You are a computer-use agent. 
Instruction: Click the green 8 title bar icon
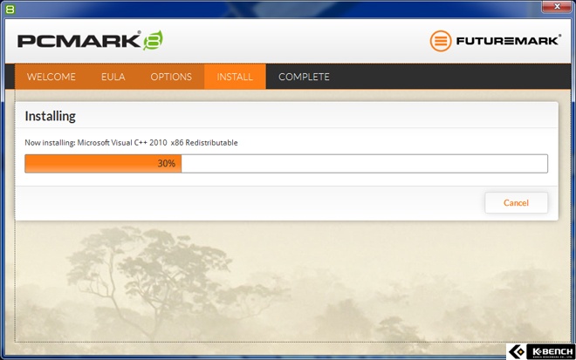10,10
